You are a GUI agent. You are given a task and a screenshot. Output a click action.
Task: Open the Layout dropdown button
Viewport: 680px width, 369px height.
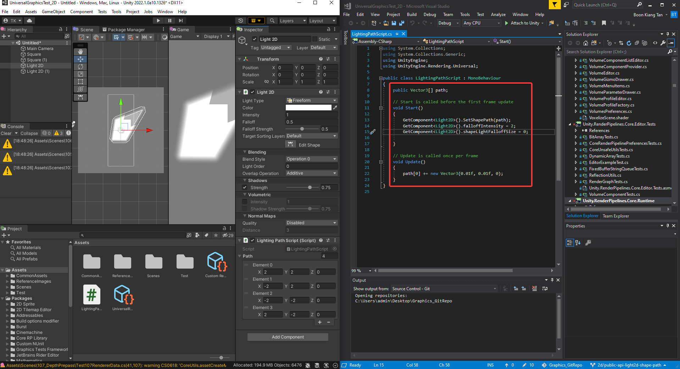[x=322, y=21]
